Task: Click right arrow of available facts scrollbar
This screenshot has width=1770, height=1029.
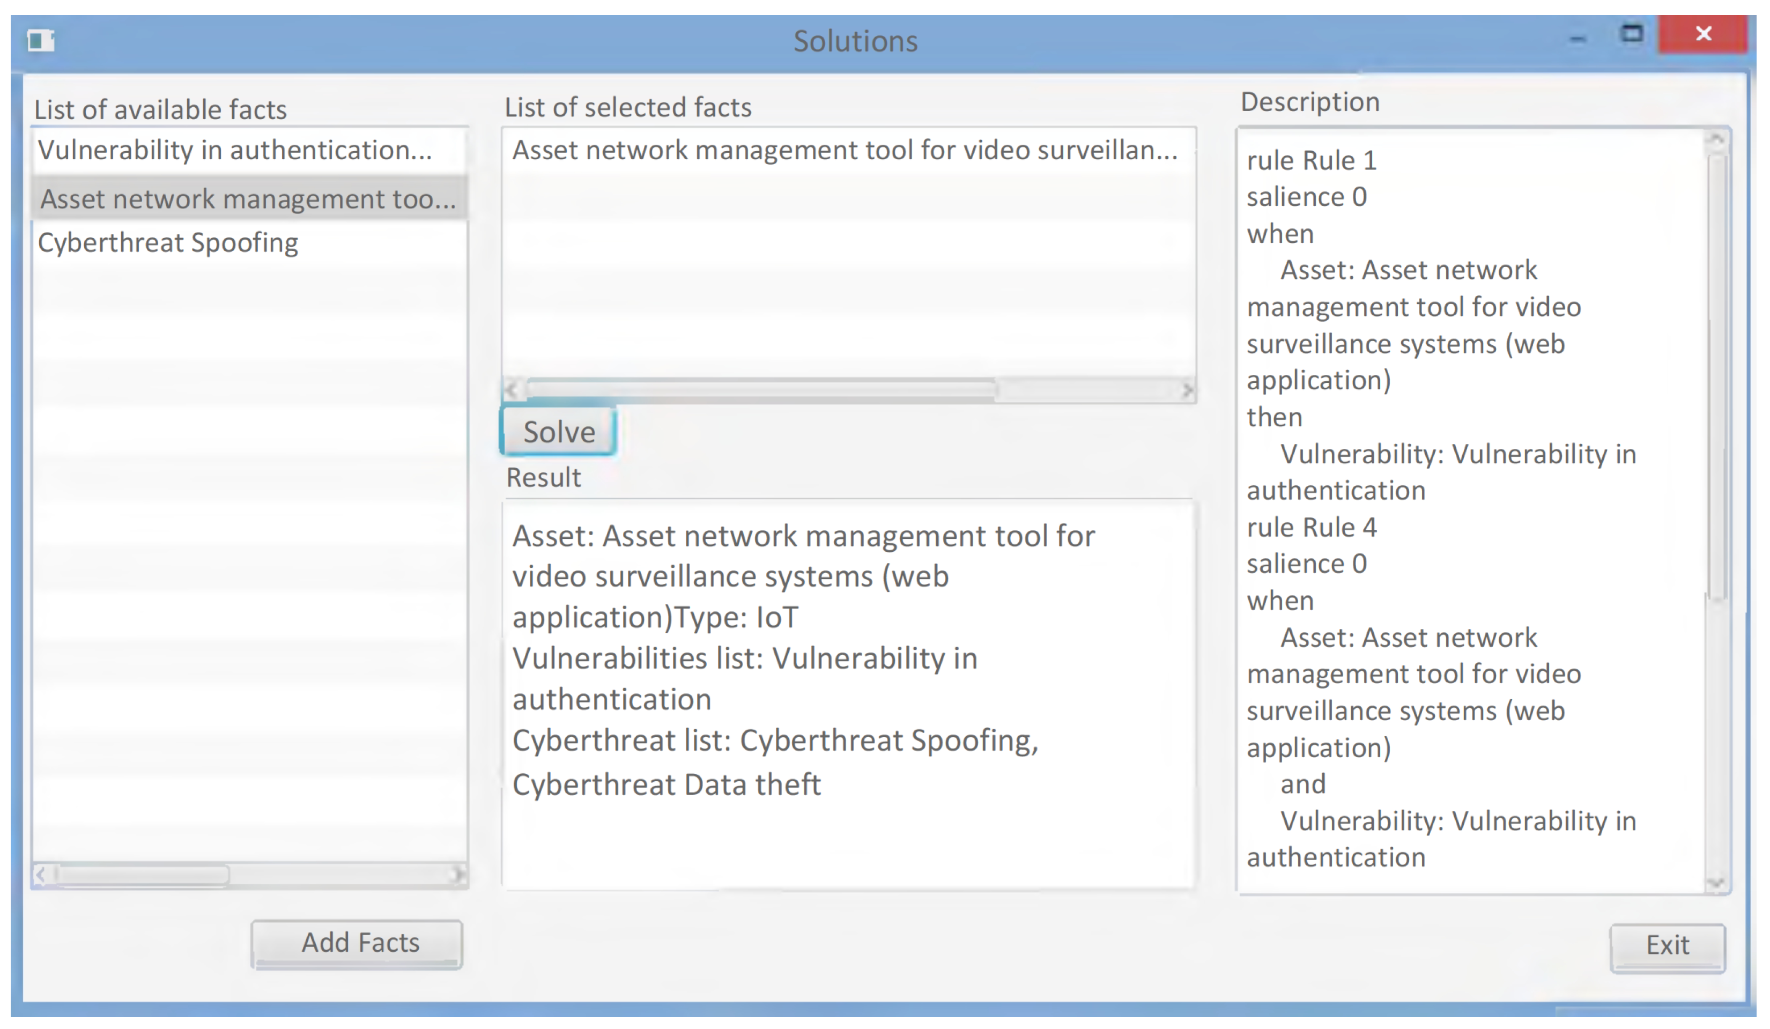Action: click(x=458, y=875)
